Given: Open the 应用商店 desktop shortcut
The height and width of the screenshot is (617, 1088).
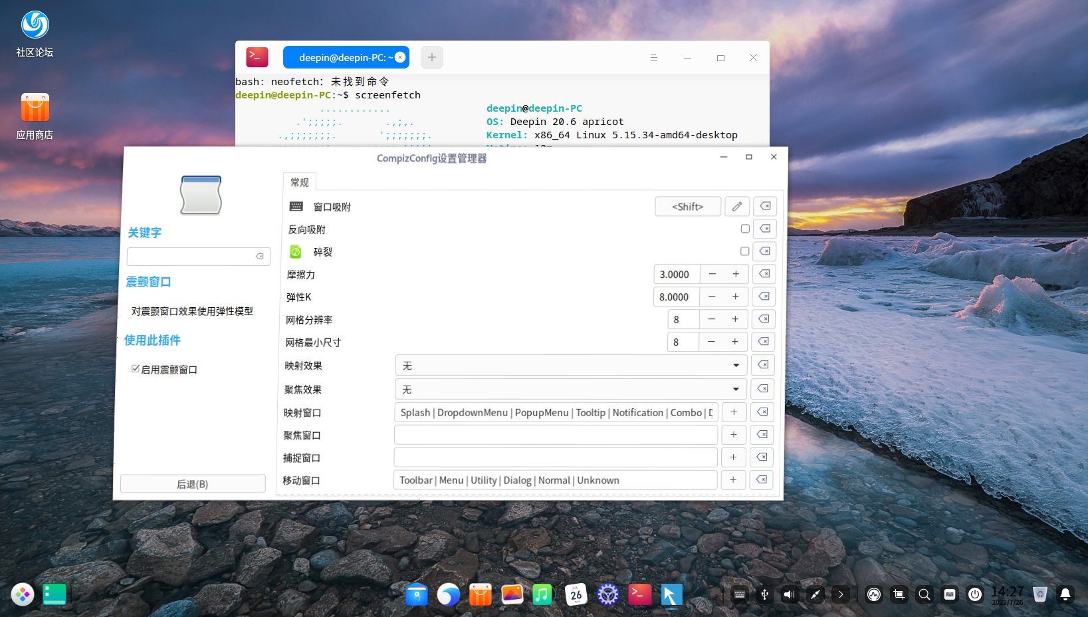Looking at the screenshot, I should click(35, 116).
